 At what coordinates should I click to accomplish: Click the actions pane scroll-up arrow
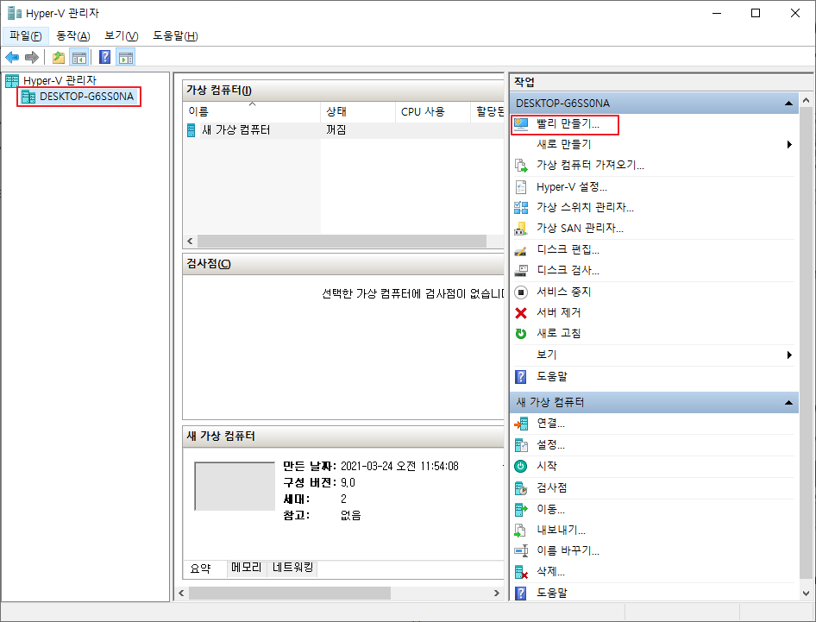point(806,100)
